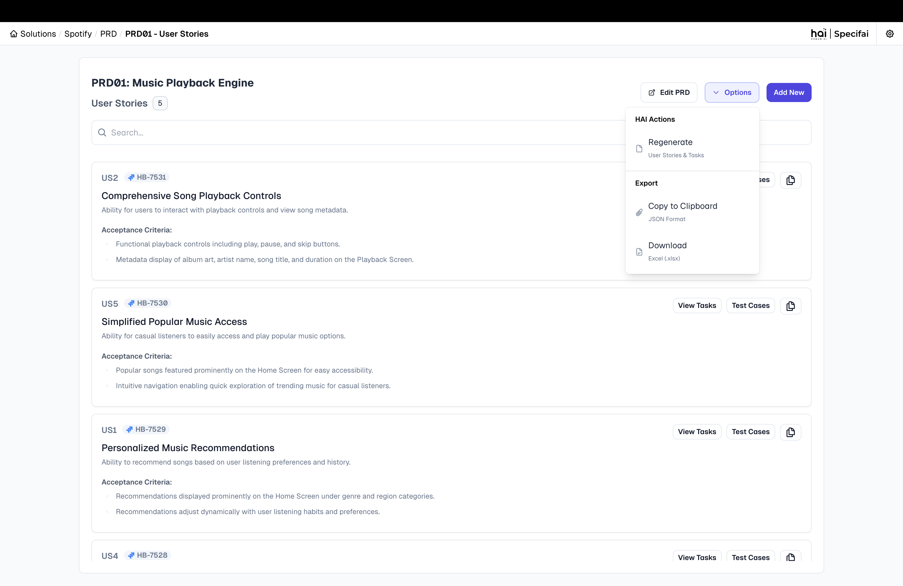Click the Jira icon next to HB-7528
This screenshot has width=903, height=586.
131,555
